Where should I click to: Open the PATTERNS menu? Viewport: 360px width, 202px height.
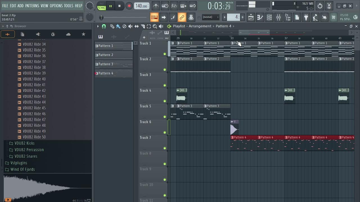coord(32,6)
